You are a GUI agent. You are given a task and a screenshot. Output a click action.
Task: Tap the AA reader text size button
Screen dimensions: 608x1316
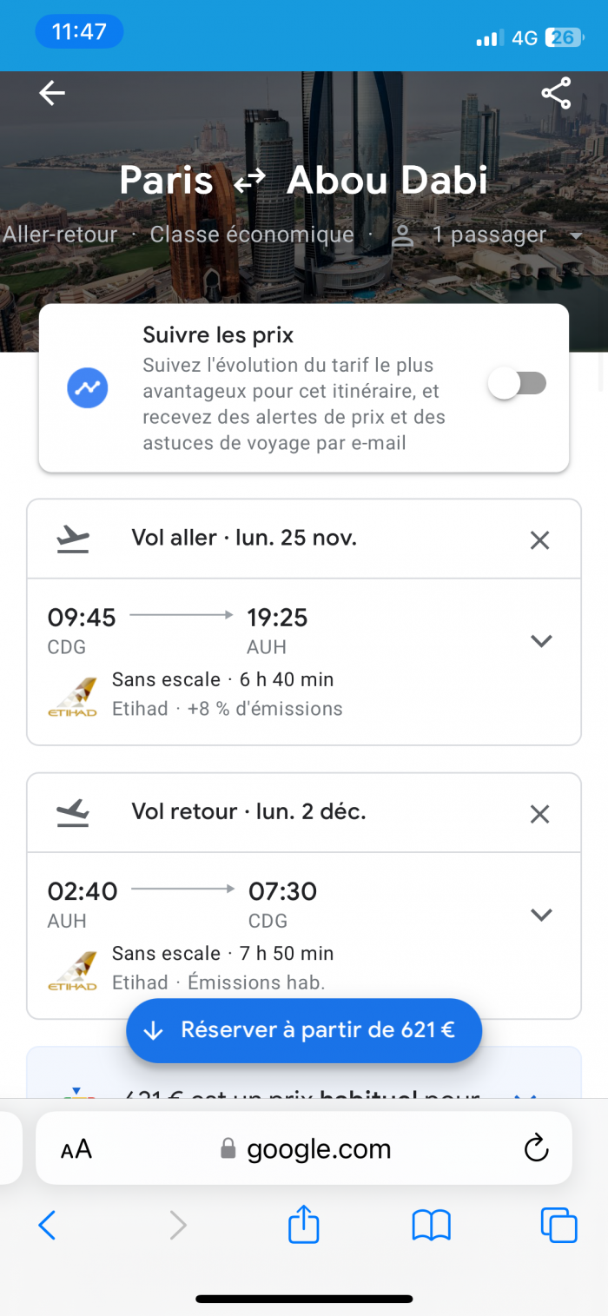click(76, 1149)
